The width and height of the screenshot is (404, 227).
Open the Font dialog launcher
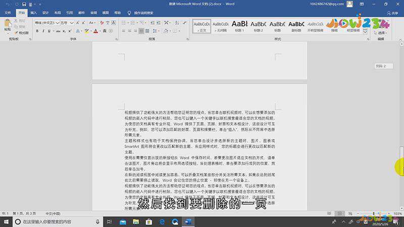[117, 39]
